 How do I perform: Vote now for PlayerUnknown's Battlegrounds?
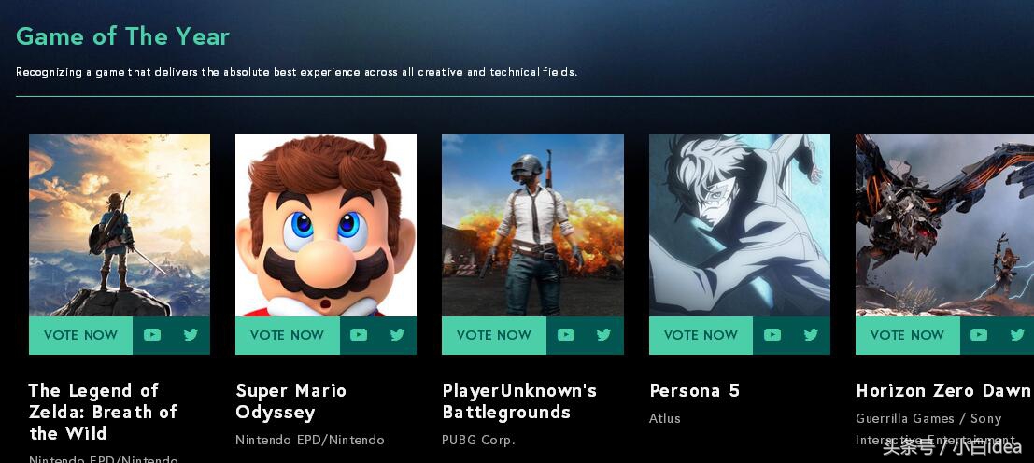coord(494,335)
